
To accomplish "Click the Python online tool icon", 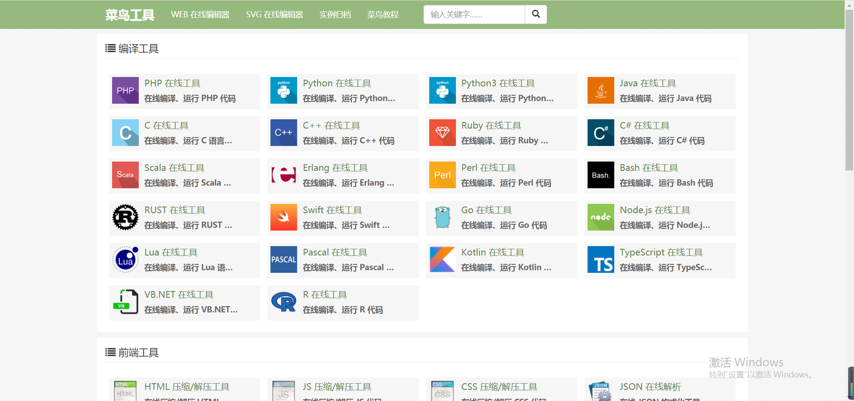I will [284, 90].
